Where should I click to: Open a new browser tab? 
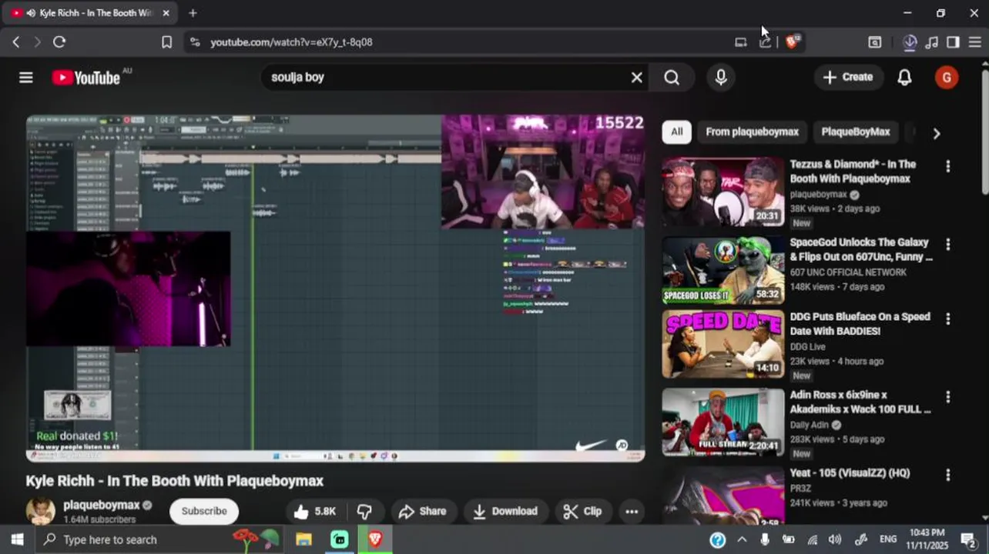click(x=193, y=13)
